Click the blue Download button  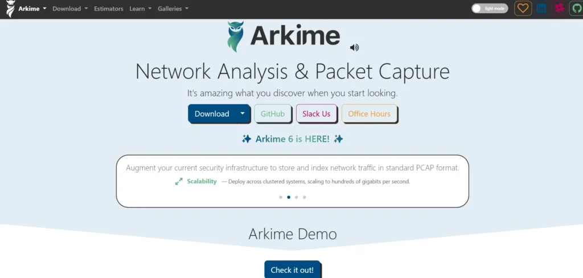(x=212, y=113)
